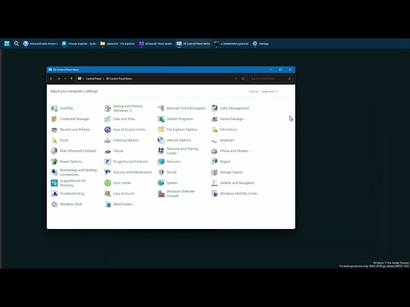Open the File History link
The height and width of the screenshot is (307, 410).
pyautogui.click(x=228, y=130)
